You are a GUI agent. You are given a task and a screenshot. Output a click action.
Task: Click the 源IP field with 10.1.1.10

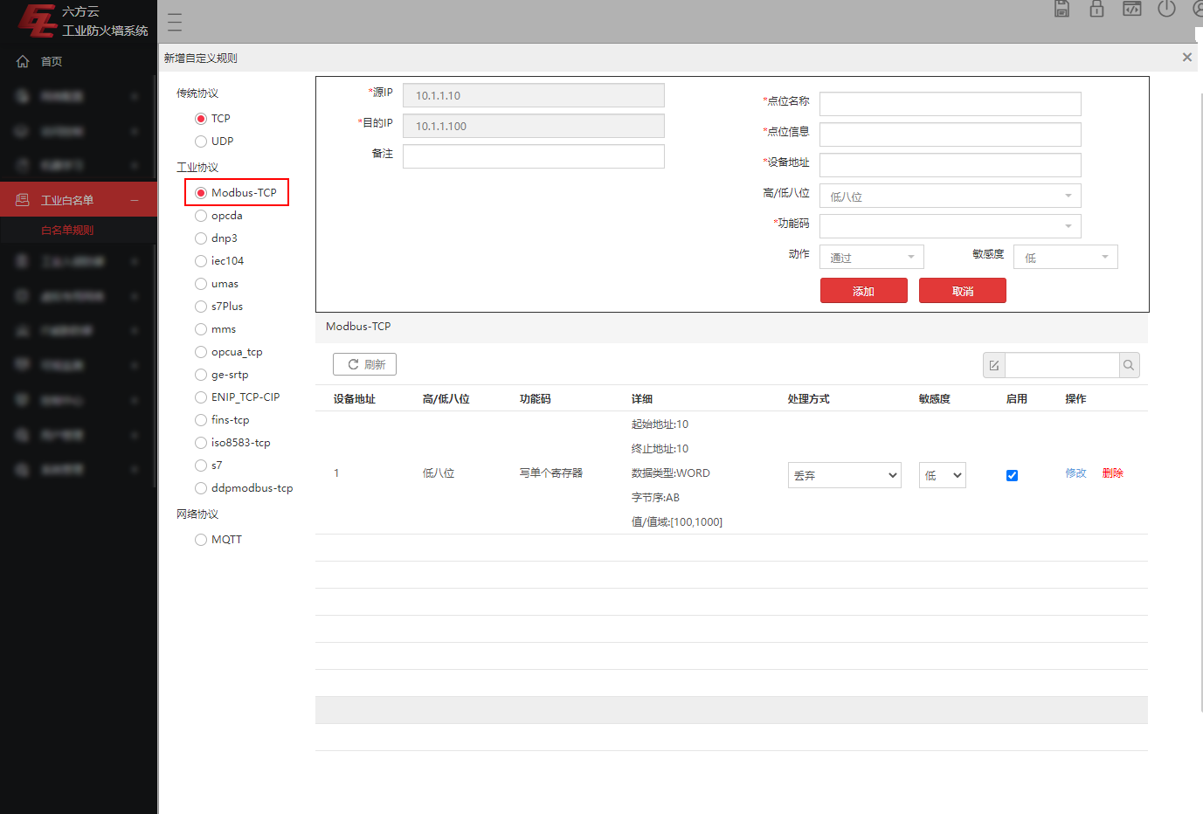[534, 95]
